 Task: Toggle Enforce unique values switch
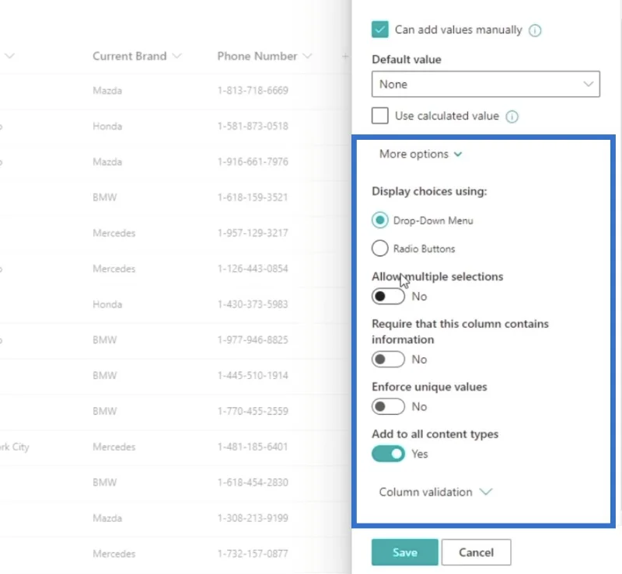click(388, 407)
